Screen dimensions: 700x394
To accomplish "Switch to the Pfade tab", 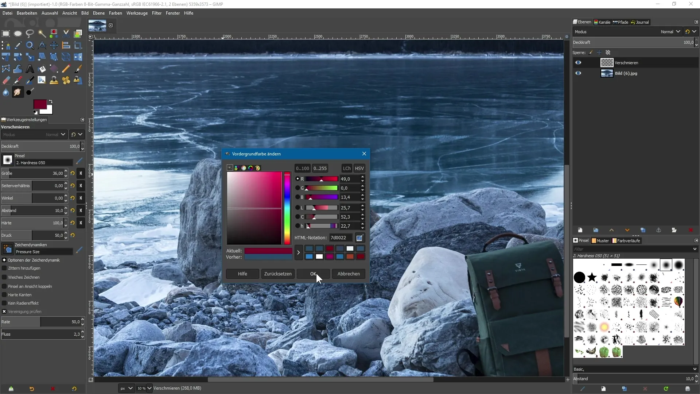I will click(621, 22).
